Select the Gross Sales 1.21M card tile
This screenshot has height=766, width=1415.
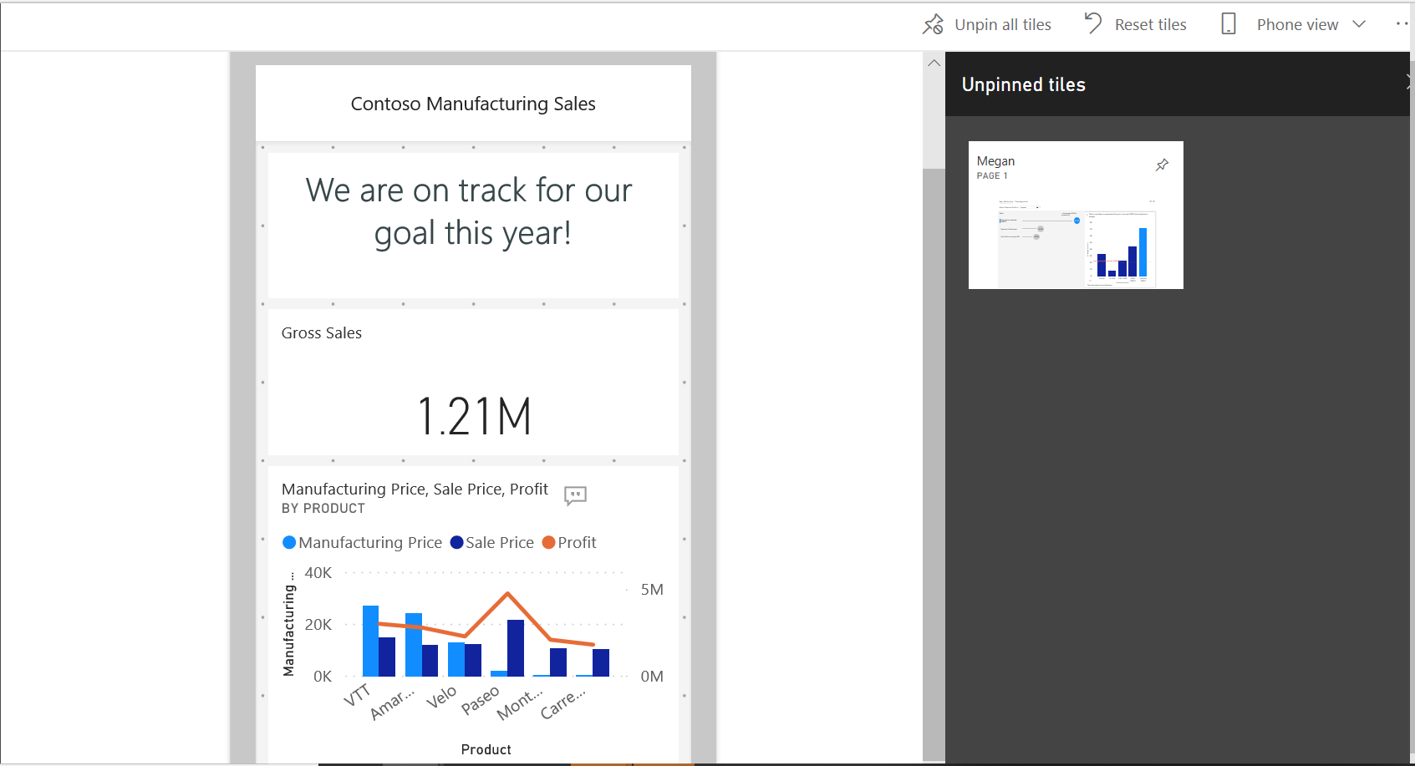click(473, 382)
